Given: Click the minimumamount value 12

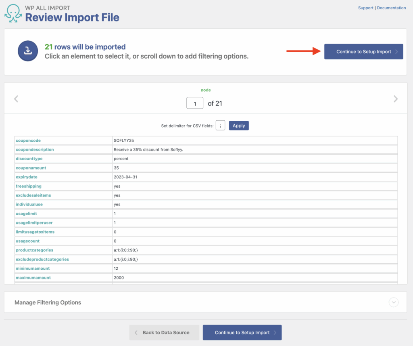Looking at the screenshot, I should click(116, 268).
